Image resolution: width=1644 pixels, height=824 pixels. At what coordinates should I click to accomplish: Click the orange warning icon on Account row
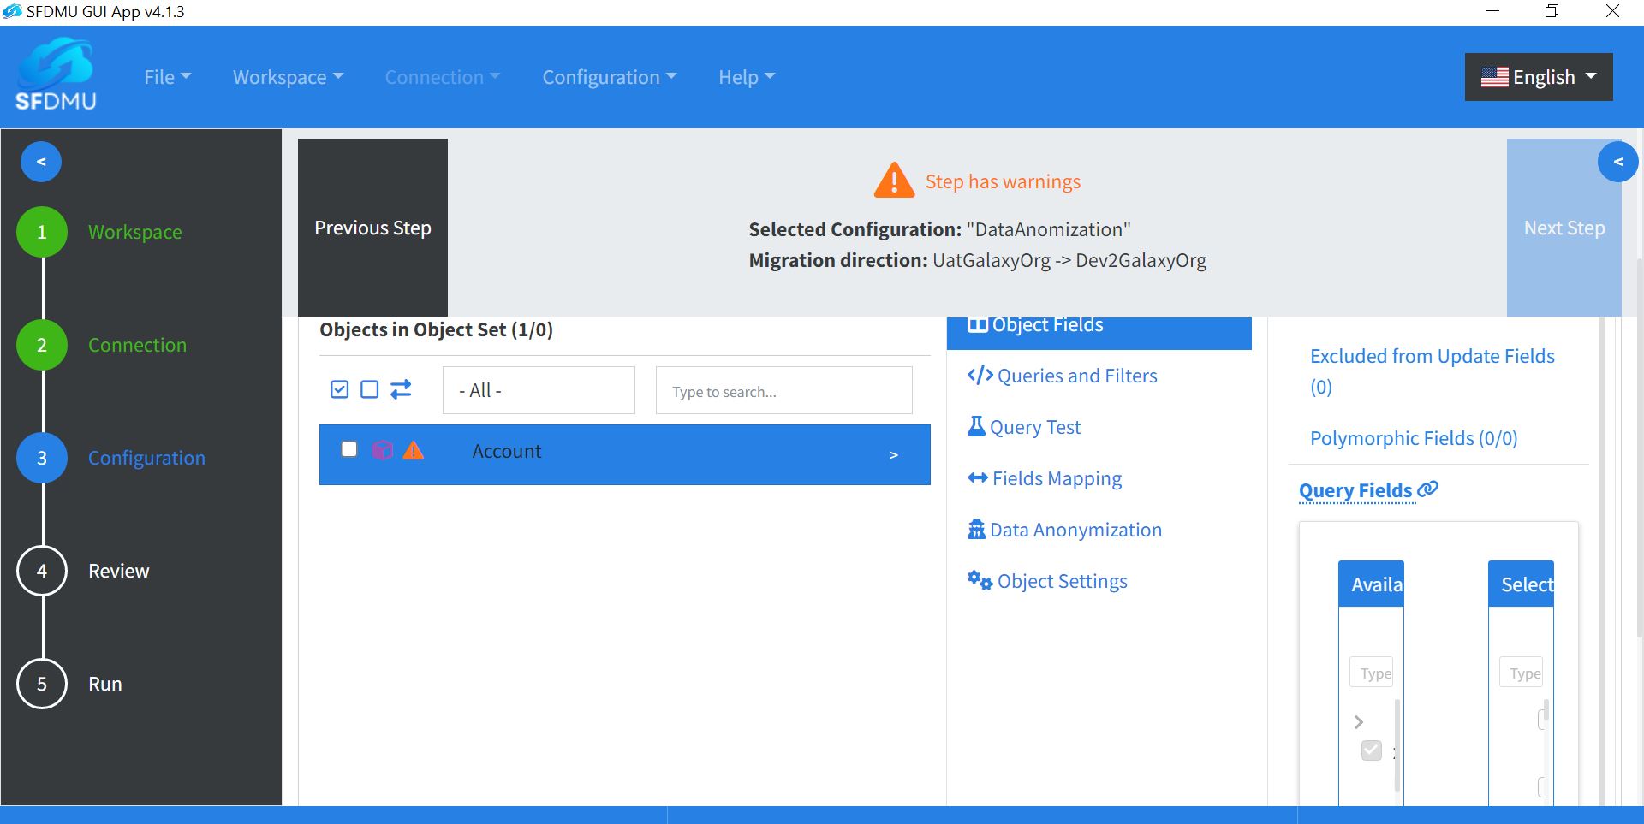point(414,450)
